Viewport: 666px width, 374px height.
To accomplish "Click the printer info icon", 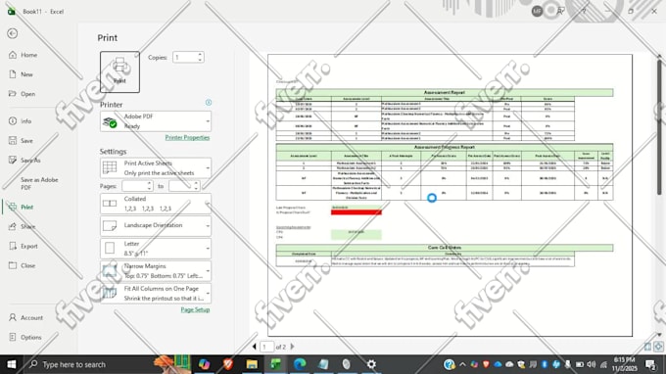I will pyautogui.click(x=209, y=102).
